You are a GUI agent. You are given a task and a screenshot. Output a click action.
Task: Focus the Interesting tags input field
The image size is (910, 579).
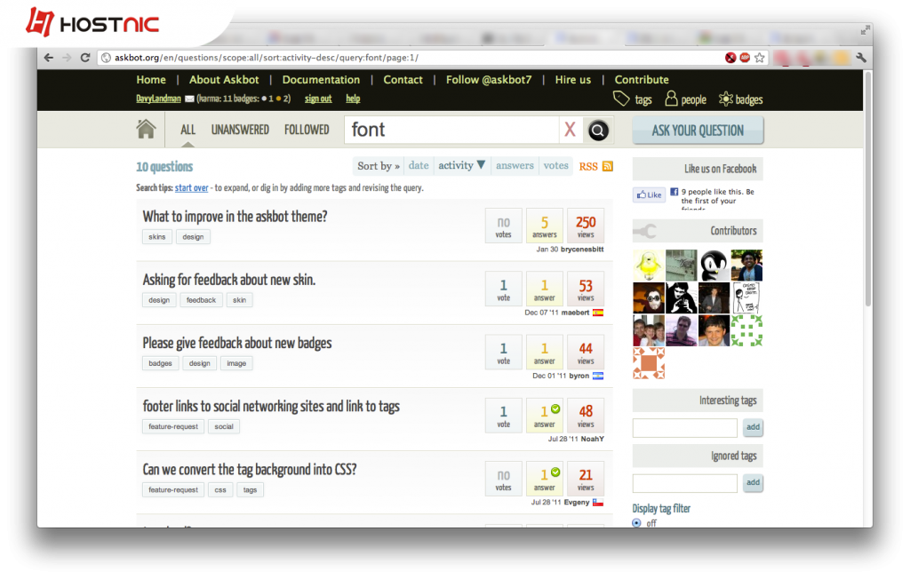point(685,427)
